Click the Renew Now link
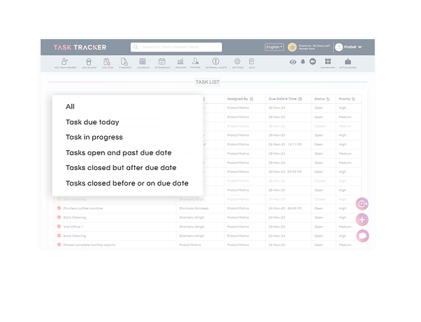The width and height of the screenshot is (421, 322). (308, 49)
